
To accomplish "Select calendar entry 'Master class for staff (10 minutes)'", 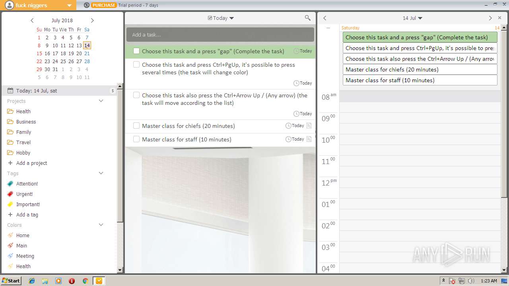I will [420, 80].
